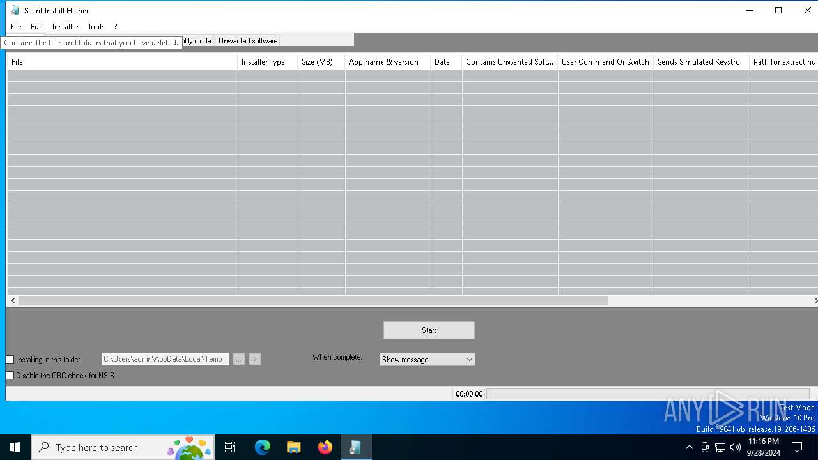The height and width of the screenshot is (460, 818).
Task: Maximize the Silent Install Helper window
Action: [x=778, y=10]
